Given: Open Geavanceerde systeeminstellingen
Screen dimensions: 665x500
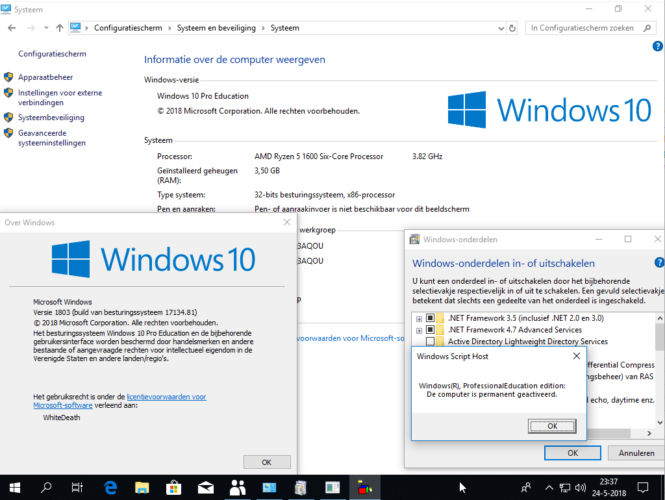Looking at the screenshot, I should 52,138.
